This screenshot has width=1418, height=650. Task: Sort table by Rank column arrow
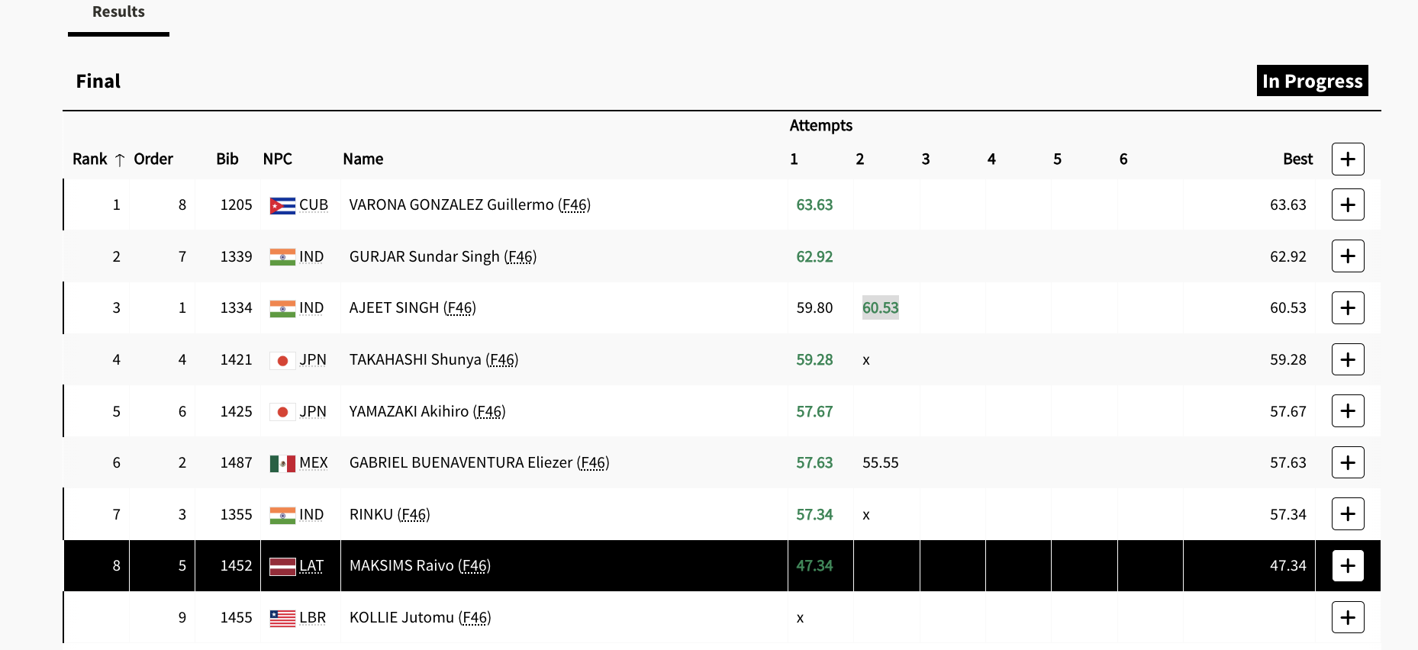120,159
